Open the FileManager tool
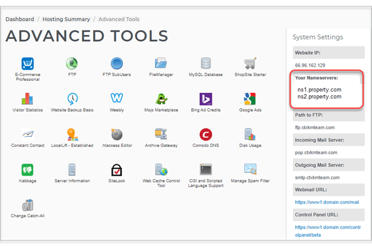Viewport: 372px width, 247px height. point(161,64)
